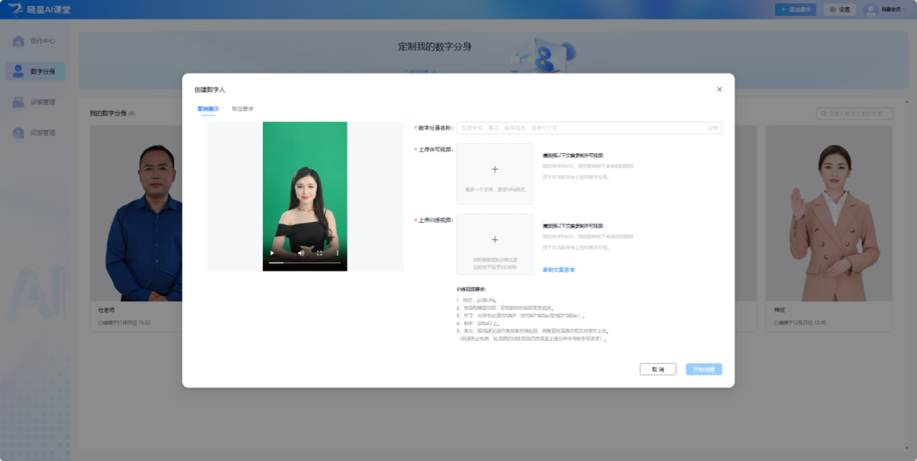Enter fullscreen on the sample video

(319, 253)
